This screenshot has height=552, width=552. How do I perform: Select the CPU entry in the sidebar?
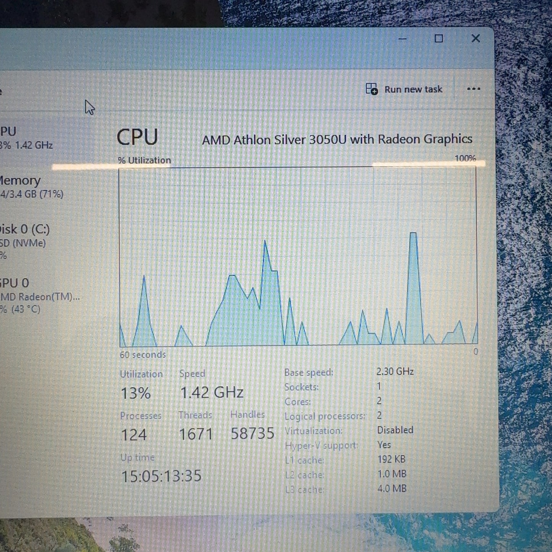click(26, 138)
